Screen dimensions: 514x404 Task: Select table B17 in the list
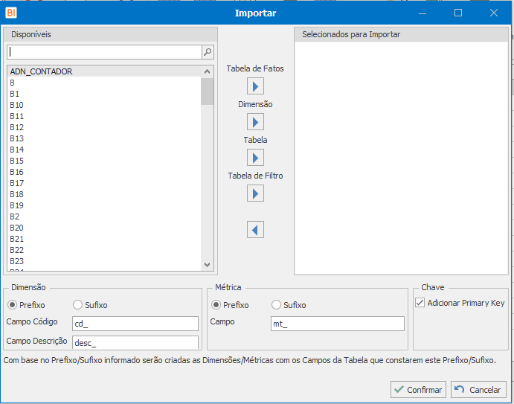[104, 183]
